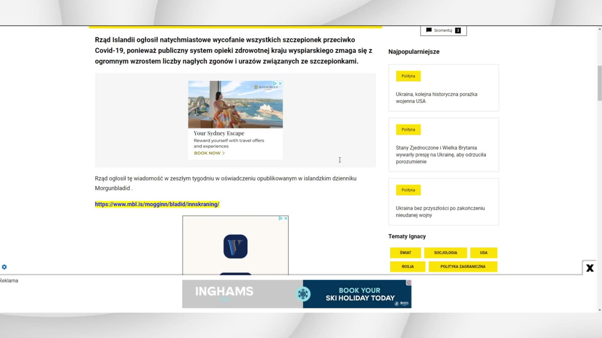Click the Tematy Ignacy sidebar heading

click(x=407, y=236)
